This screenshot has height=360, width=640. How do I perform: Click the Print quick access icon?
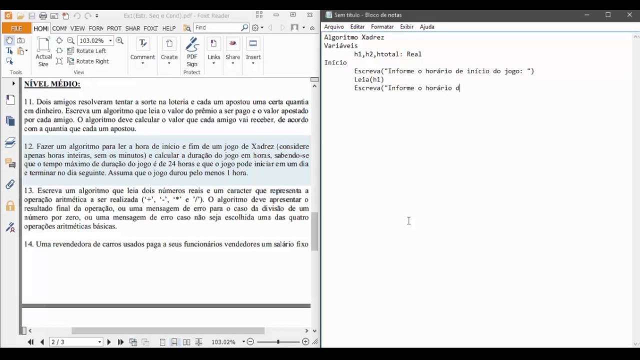[x=43, y=16]
